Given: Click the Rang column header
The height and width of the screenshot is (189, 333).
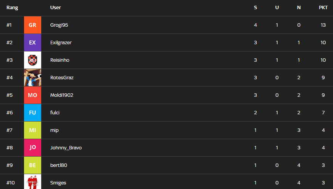Looking at the screenshot, I should pos(12,8).
